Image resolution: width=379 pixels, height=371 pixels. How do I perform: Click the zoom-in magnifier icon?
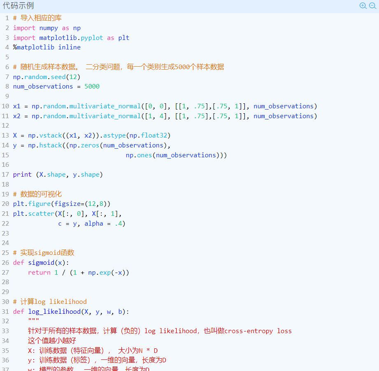tap(363, 6)
